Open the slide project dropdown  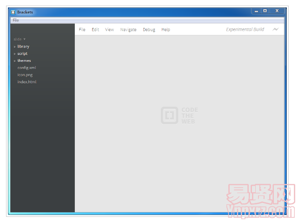[20, 39]
